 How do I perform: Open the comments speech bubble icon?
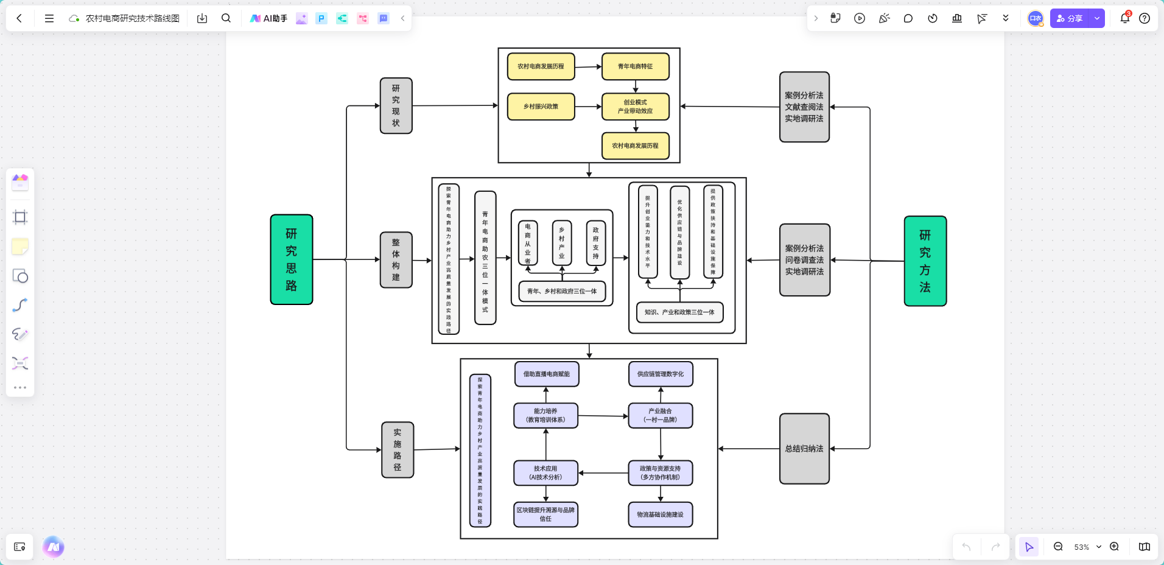click(x=908, y=18)
